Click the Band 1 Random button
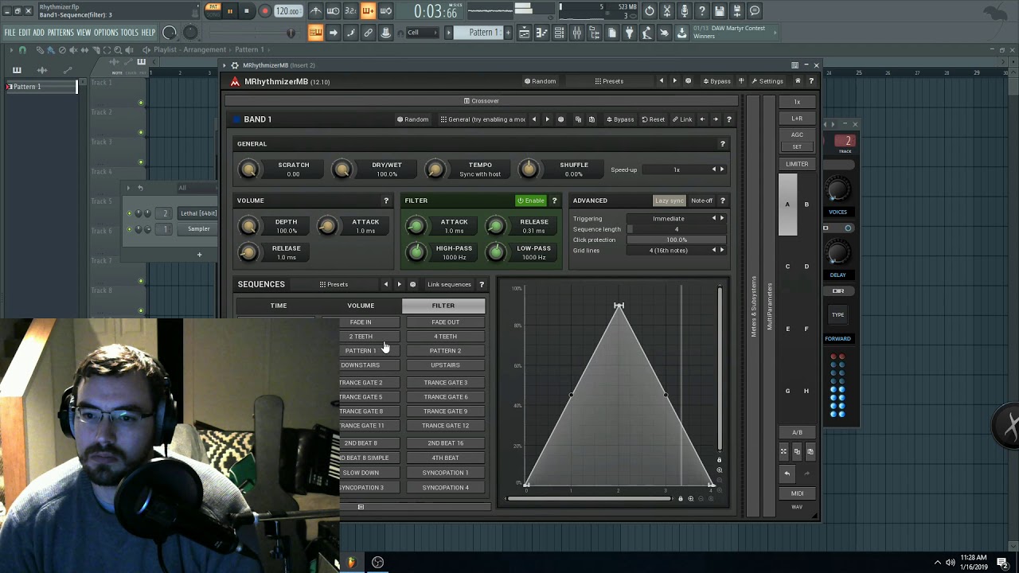 (x=412, y=119)
